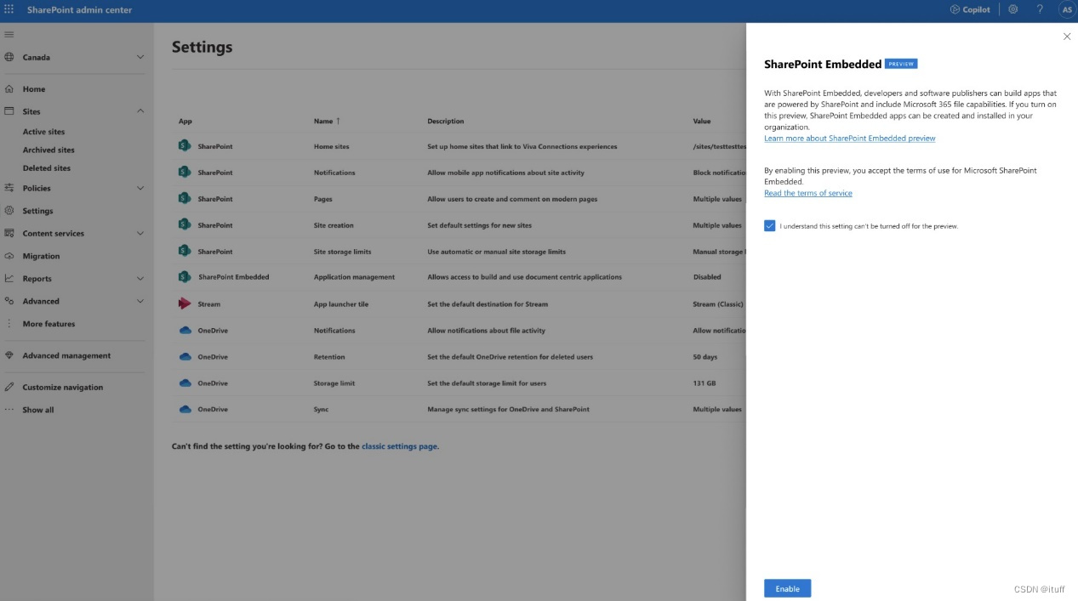The image size is (1078, 601).
Task: Click the OneDrive icon in Sync row
Action: coord(185,410)
